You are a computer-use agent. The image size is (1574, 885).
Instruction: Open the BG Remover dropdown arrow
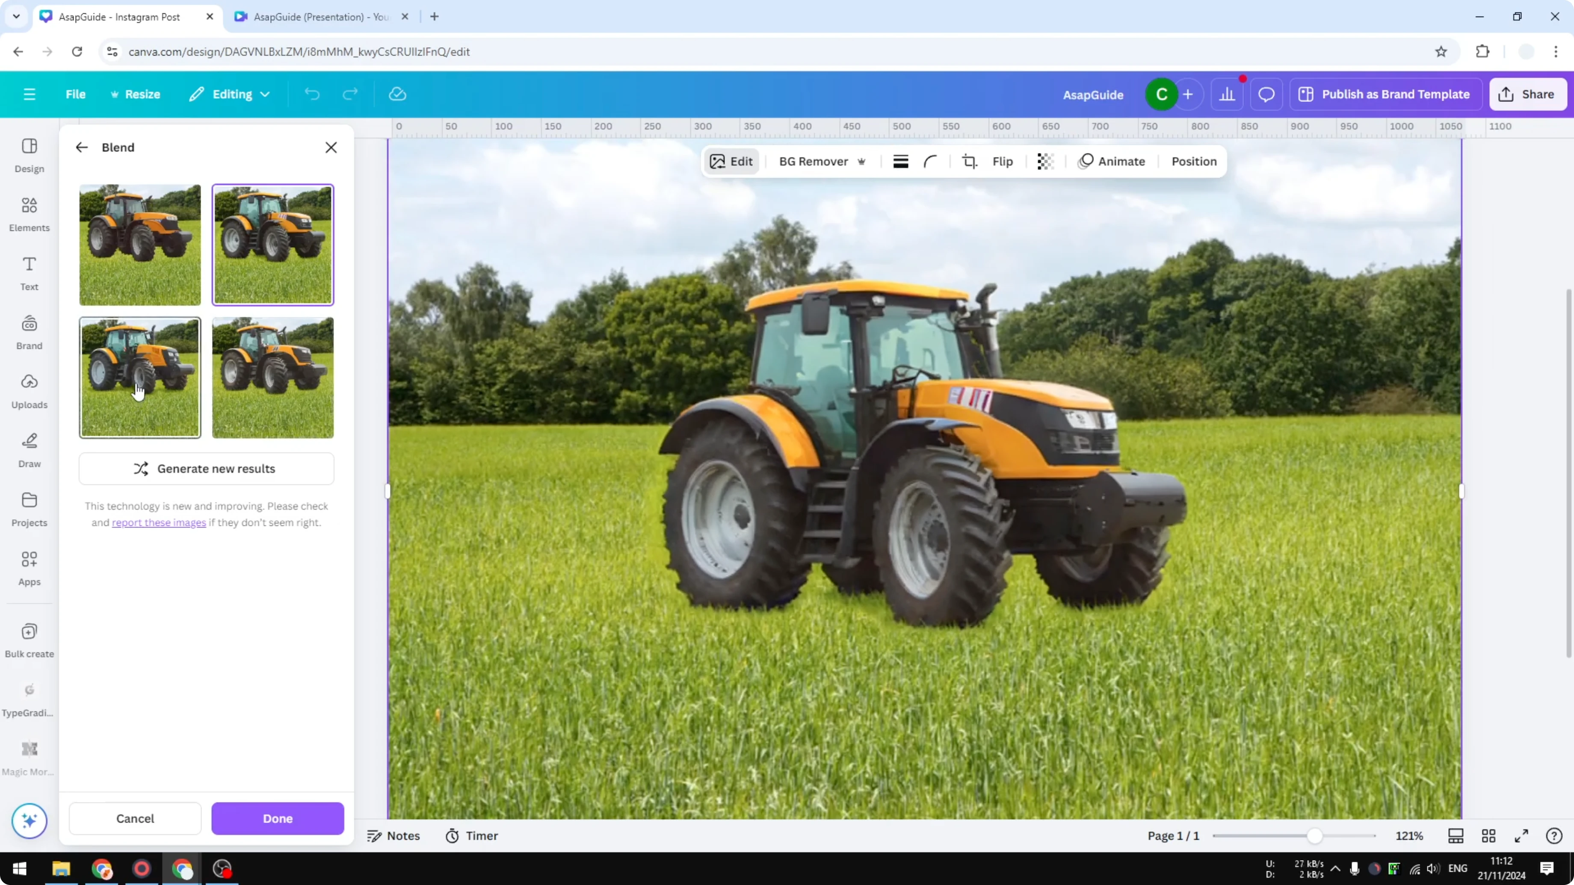[x=862, y=161]
